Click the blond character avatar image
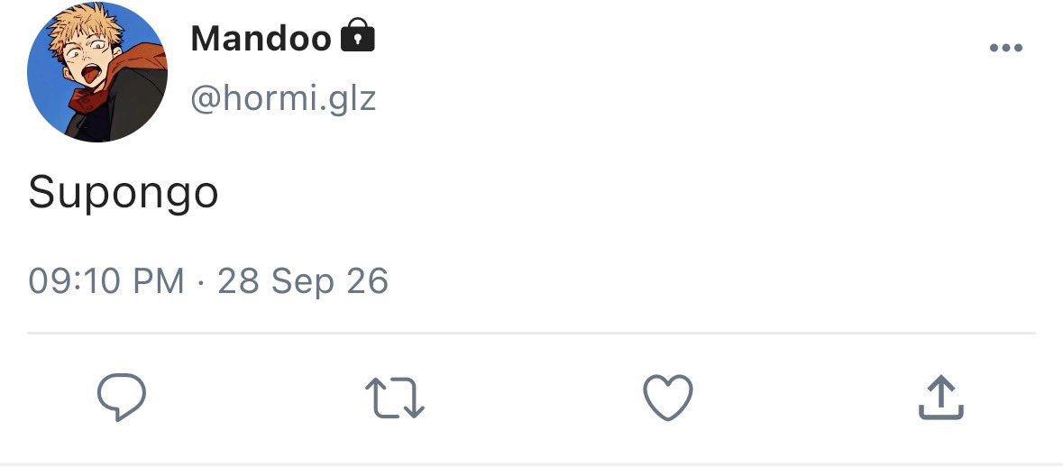The height and width of the screenshot is (467, 1063). point(97,72)
